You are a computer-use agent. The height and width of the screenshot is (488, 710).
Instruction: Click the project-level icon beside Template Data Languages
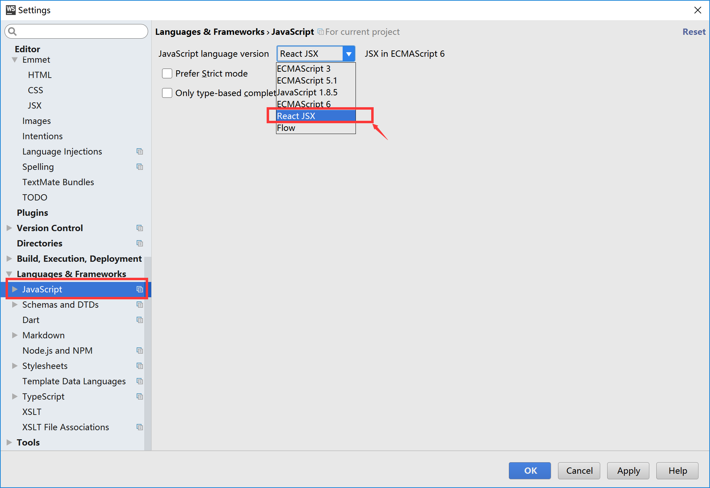[140, 381]
